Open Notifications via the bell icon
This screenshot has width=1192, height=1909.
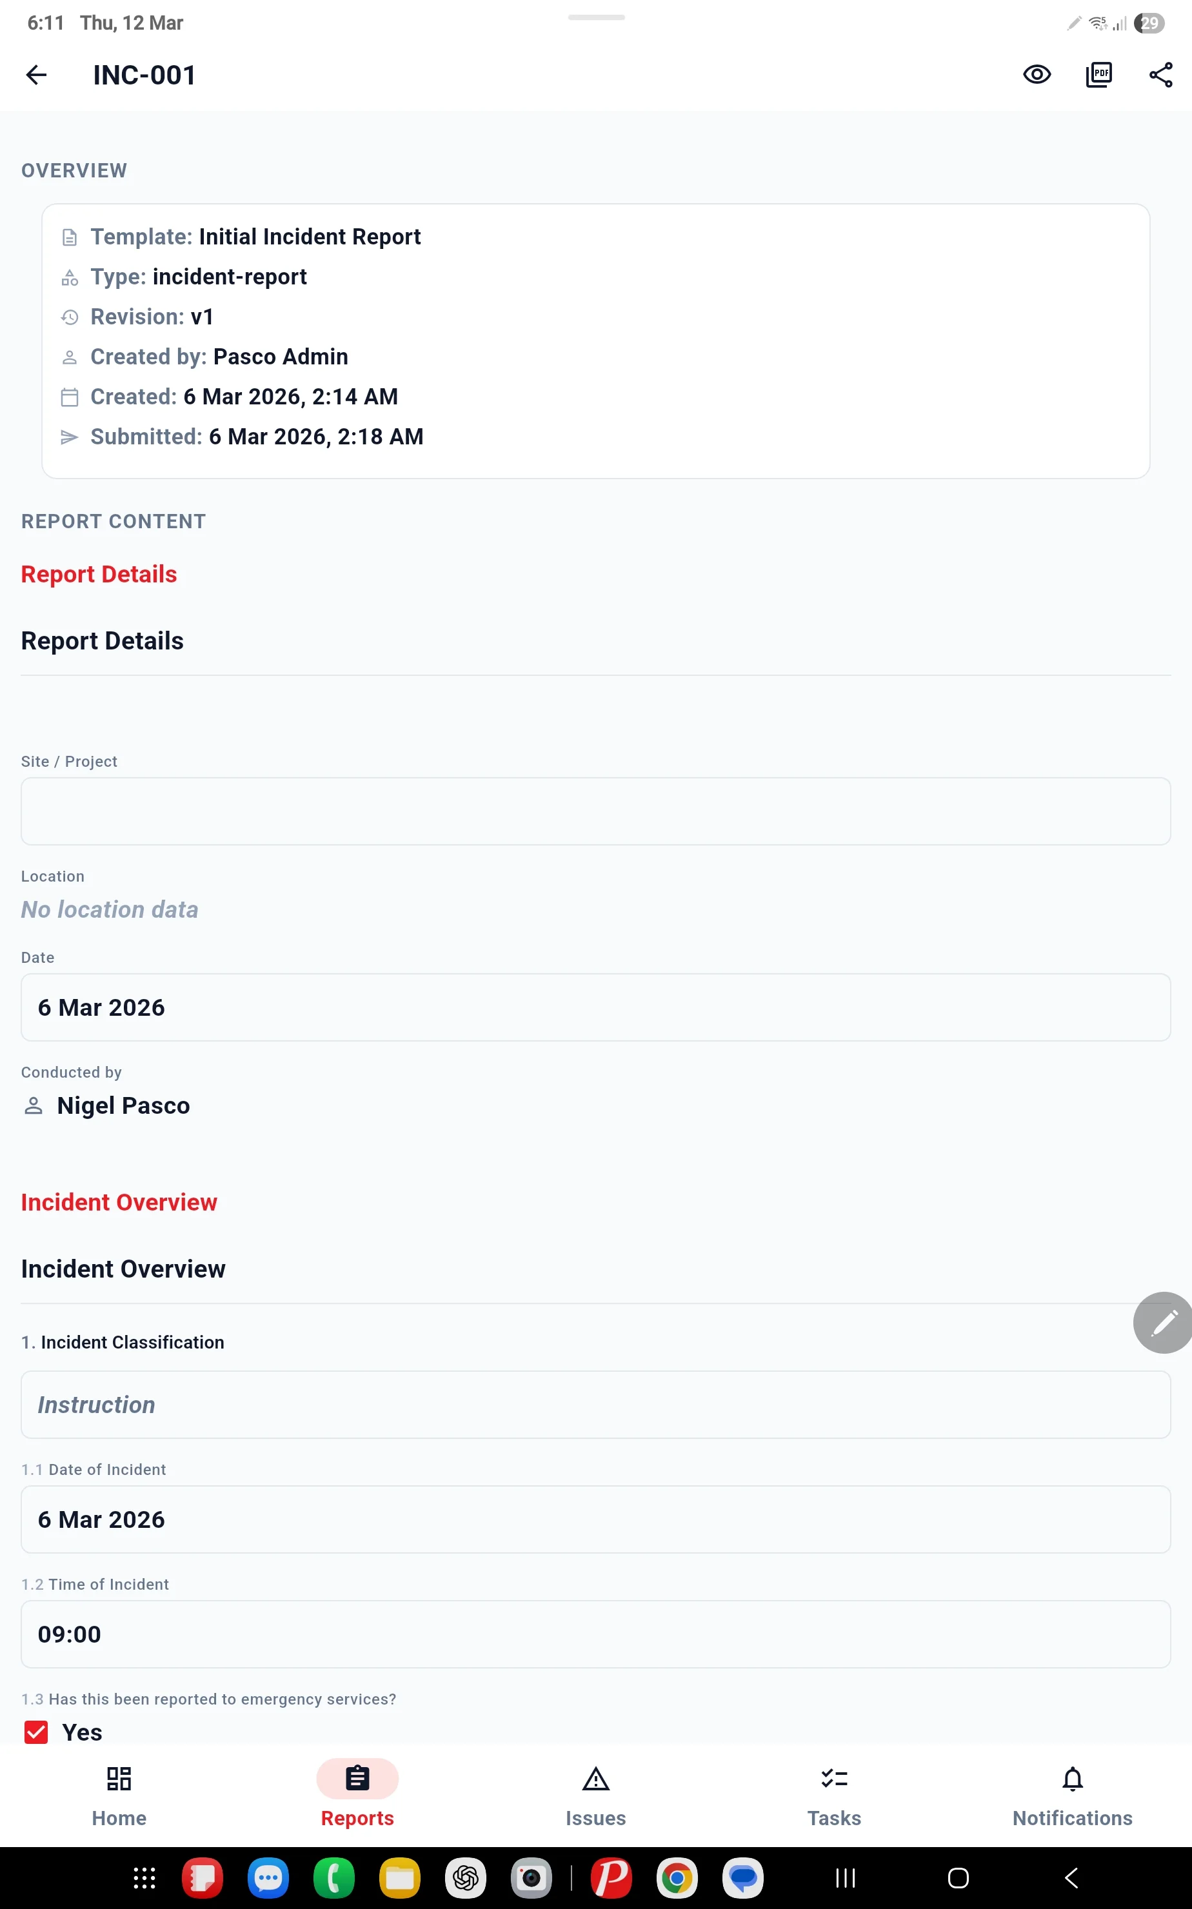1071,1797
